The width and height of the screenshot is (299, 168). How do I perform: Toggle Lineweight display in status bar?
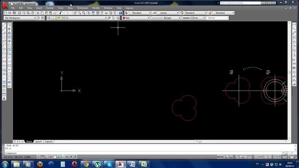click(71, 157)
